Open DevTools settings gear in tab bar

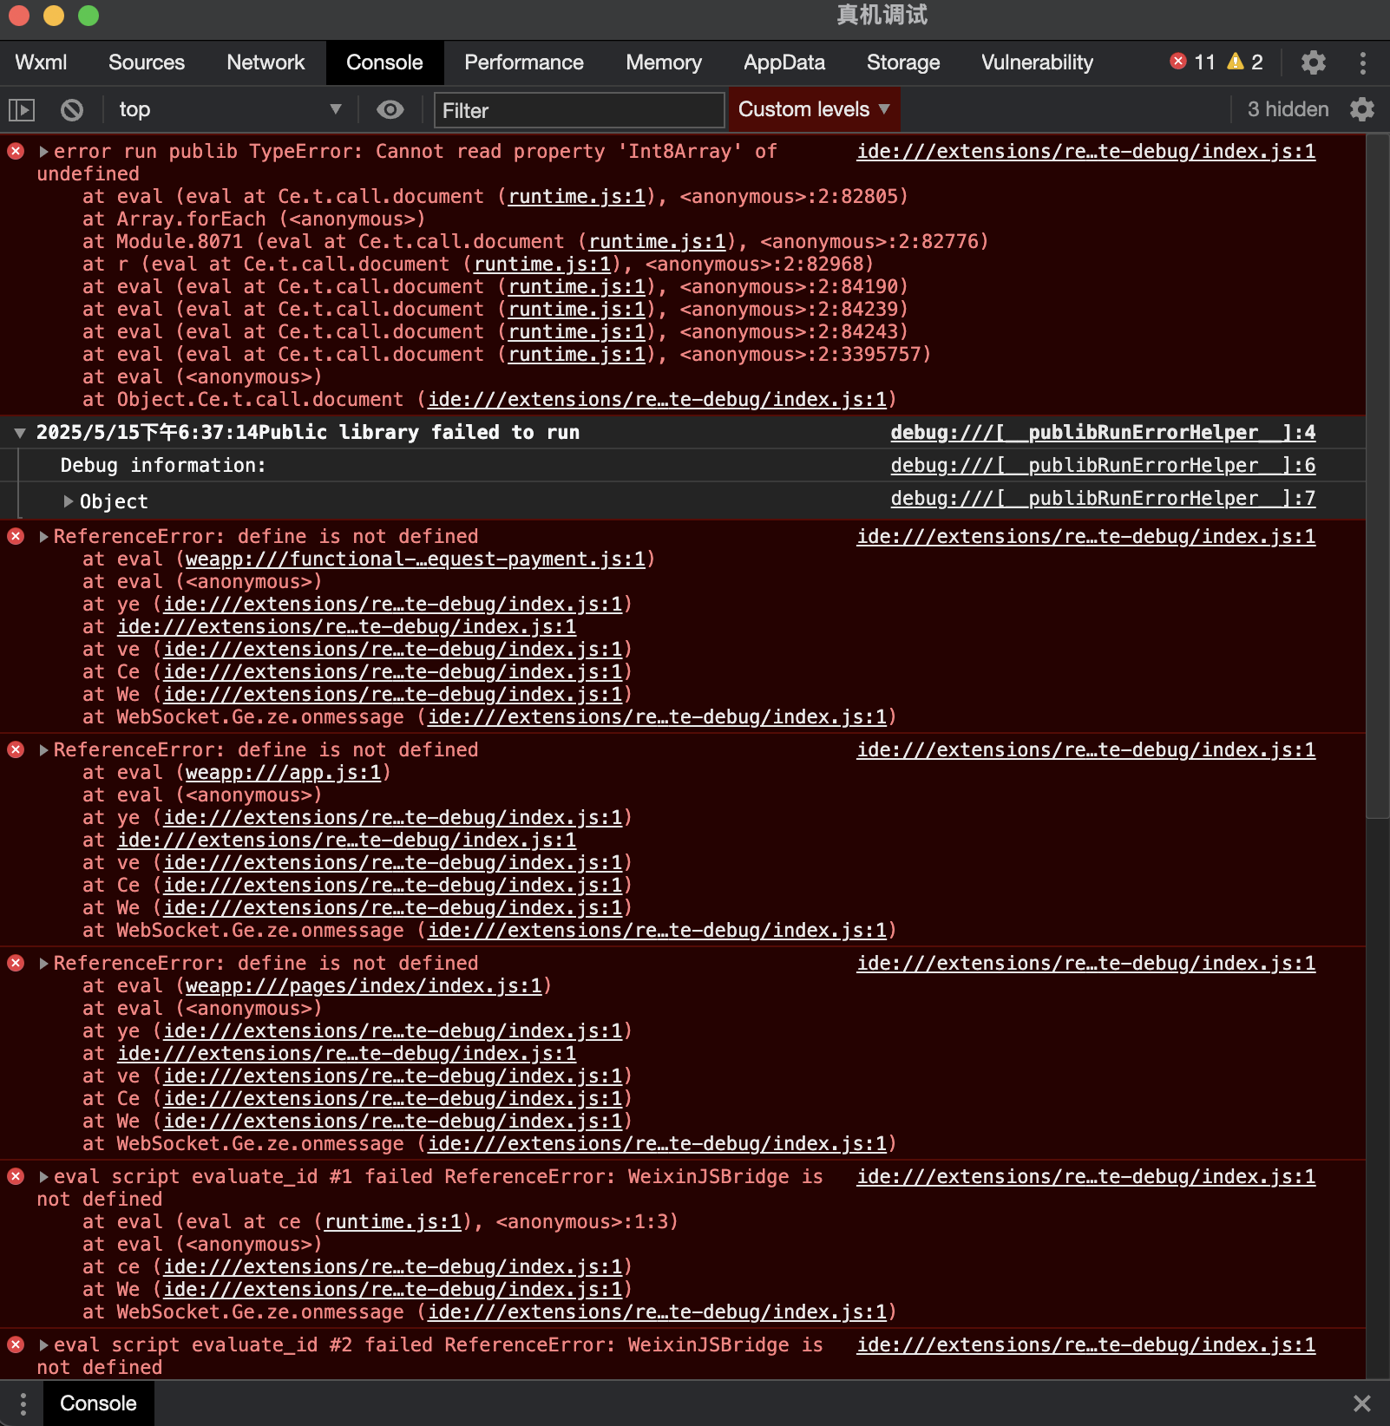[x=1314, y=62]
